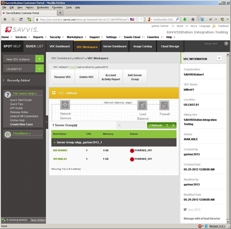
Task: Click Create New Case link
Action: [x=21, y=124]
